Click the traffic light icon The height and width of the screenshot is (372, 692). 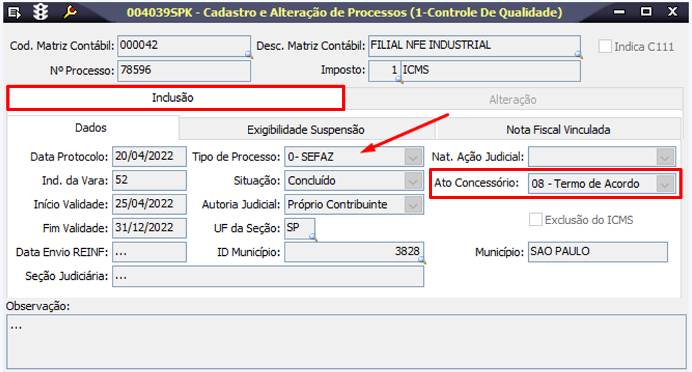tap(42, 11)
